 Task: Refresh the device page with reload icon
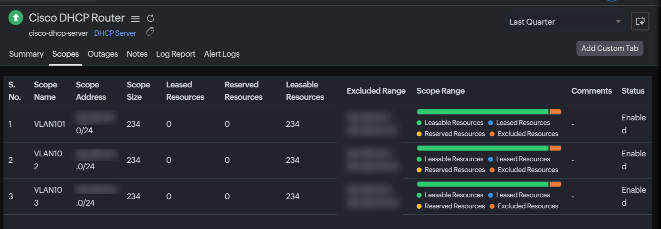[x=151, y=18]
